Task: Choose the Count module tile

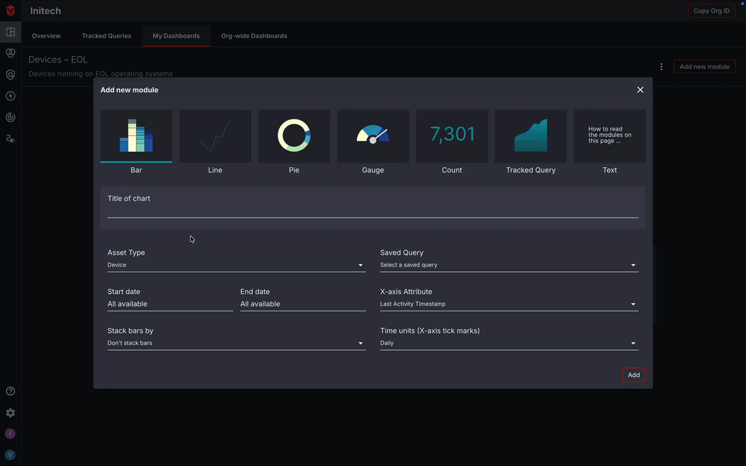Action: click(x=452, y=136)
